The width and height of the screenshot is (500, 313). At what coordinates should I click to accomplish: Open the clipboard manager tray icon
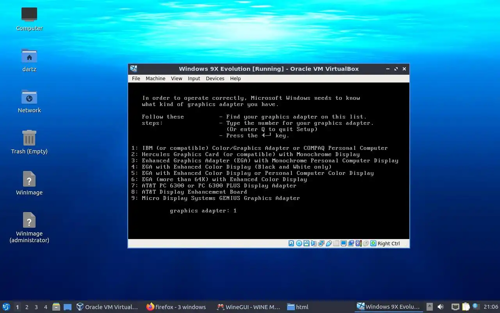(466, 307)
